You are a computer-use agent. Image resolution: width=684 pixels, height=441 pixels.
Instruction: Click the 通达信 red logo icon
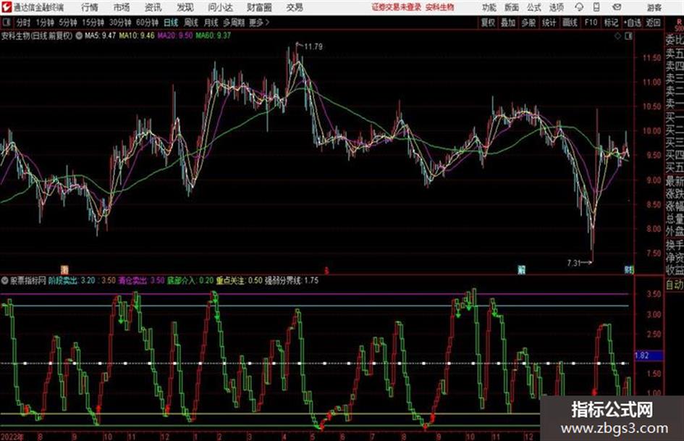[6, 7]
